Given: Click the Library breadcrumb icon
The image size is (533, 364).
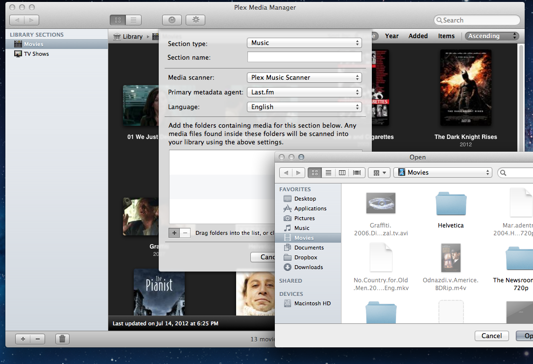Looking at the screenshot, I should (x=117, y=36).
